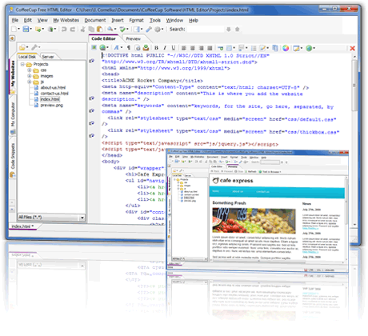Image resolution: width=368 pixels, height=336 pixels.
Task: Toggle the word-wrap marker beside the keywords meta line
Action: (x=92, y=110)
